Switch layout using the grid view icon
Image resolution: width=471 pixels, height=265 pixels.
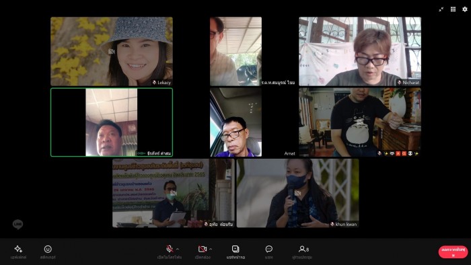pyautogui.click(x=453, y=9)
